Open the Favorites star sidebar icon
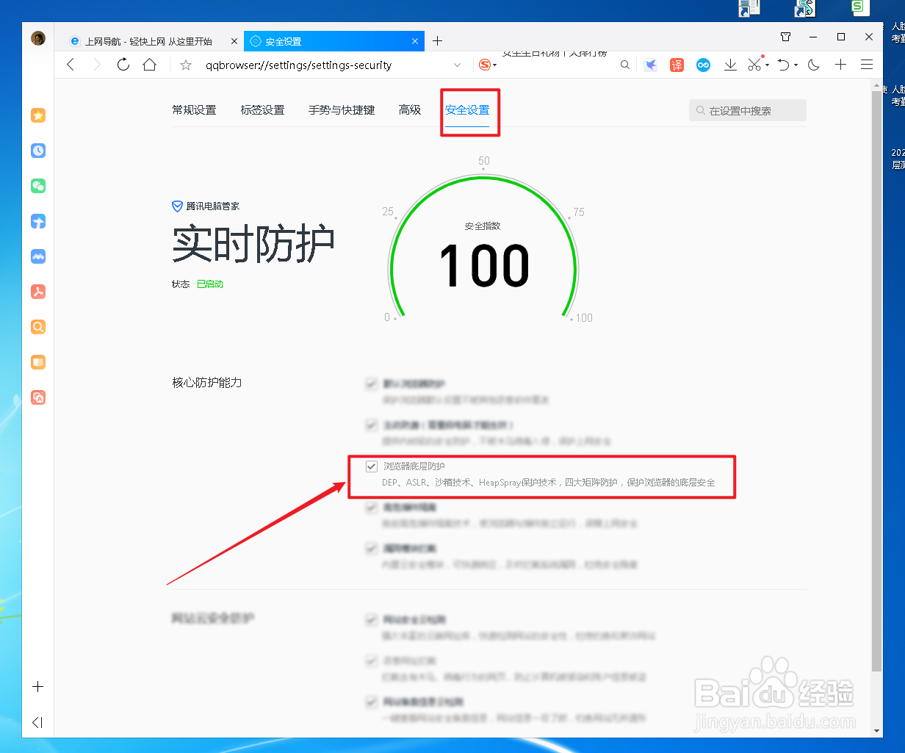Image resolution: width=905 pixels, height=753 pixels. (x=38, y=115)
